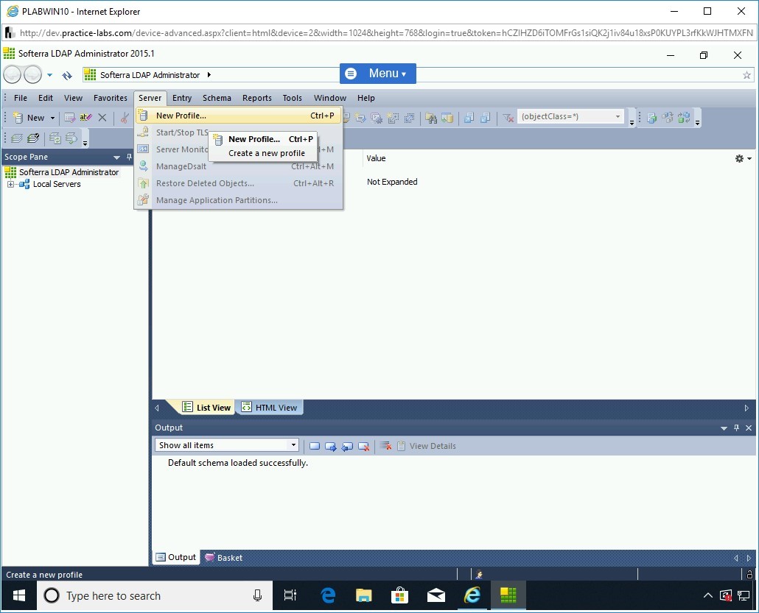Screen dimensions: 759x613
Task: Expand the Local Servers tree node
Action: (x=11, y=185)
